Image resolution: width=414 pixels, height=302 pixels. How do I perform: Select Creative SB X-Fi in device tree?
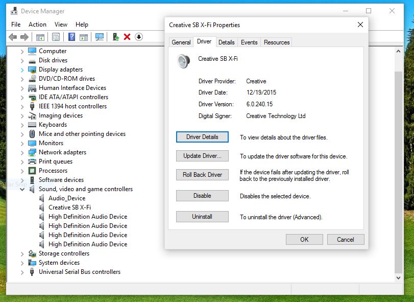tap(69, 207)
